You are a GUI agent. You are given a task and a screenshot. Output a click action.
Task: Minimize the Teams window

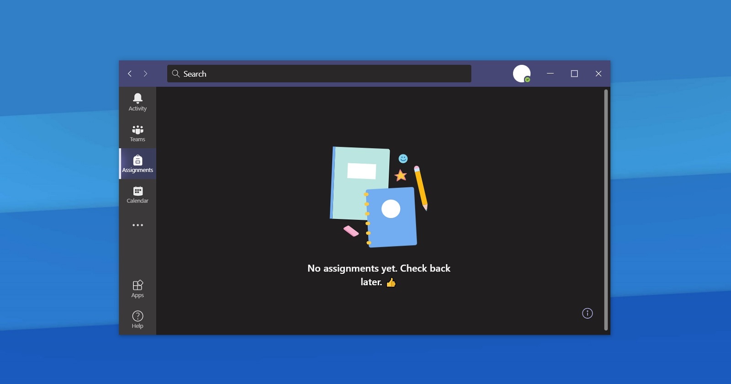(550, 74)
